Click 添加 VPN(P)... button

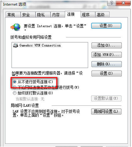(x=106, y=55)
